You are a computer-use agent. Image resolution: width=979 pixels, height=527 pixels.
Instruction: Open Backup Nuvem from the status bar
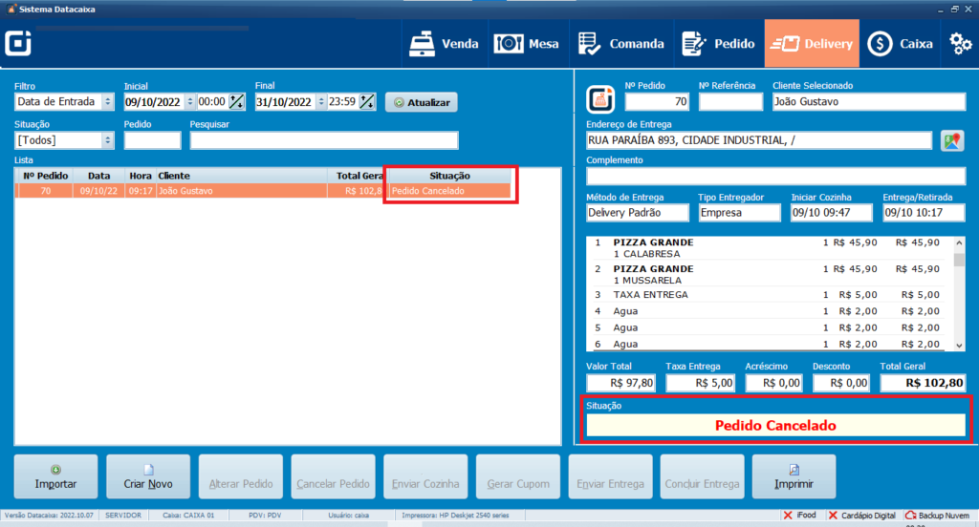coord(939,516)
